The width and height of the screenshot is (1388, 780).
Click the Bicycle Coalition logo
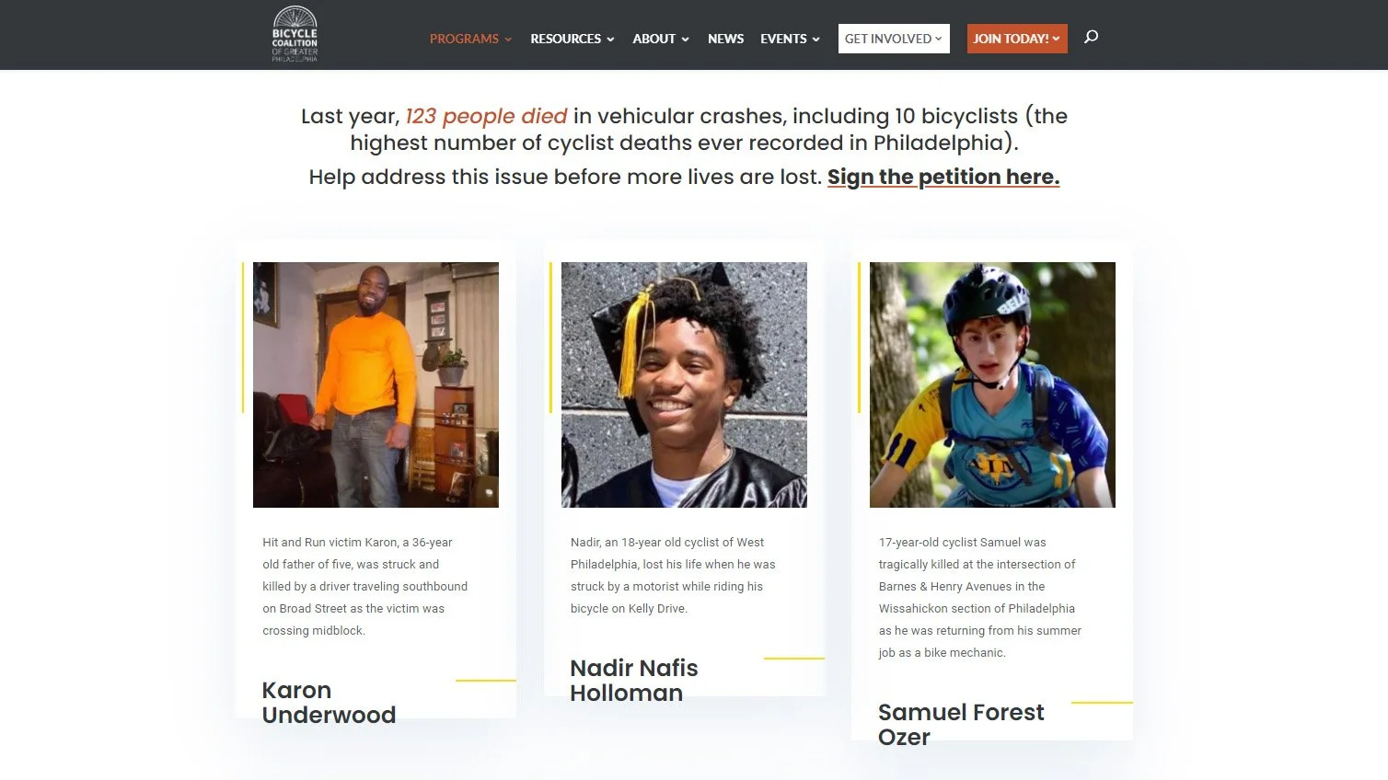295,34
